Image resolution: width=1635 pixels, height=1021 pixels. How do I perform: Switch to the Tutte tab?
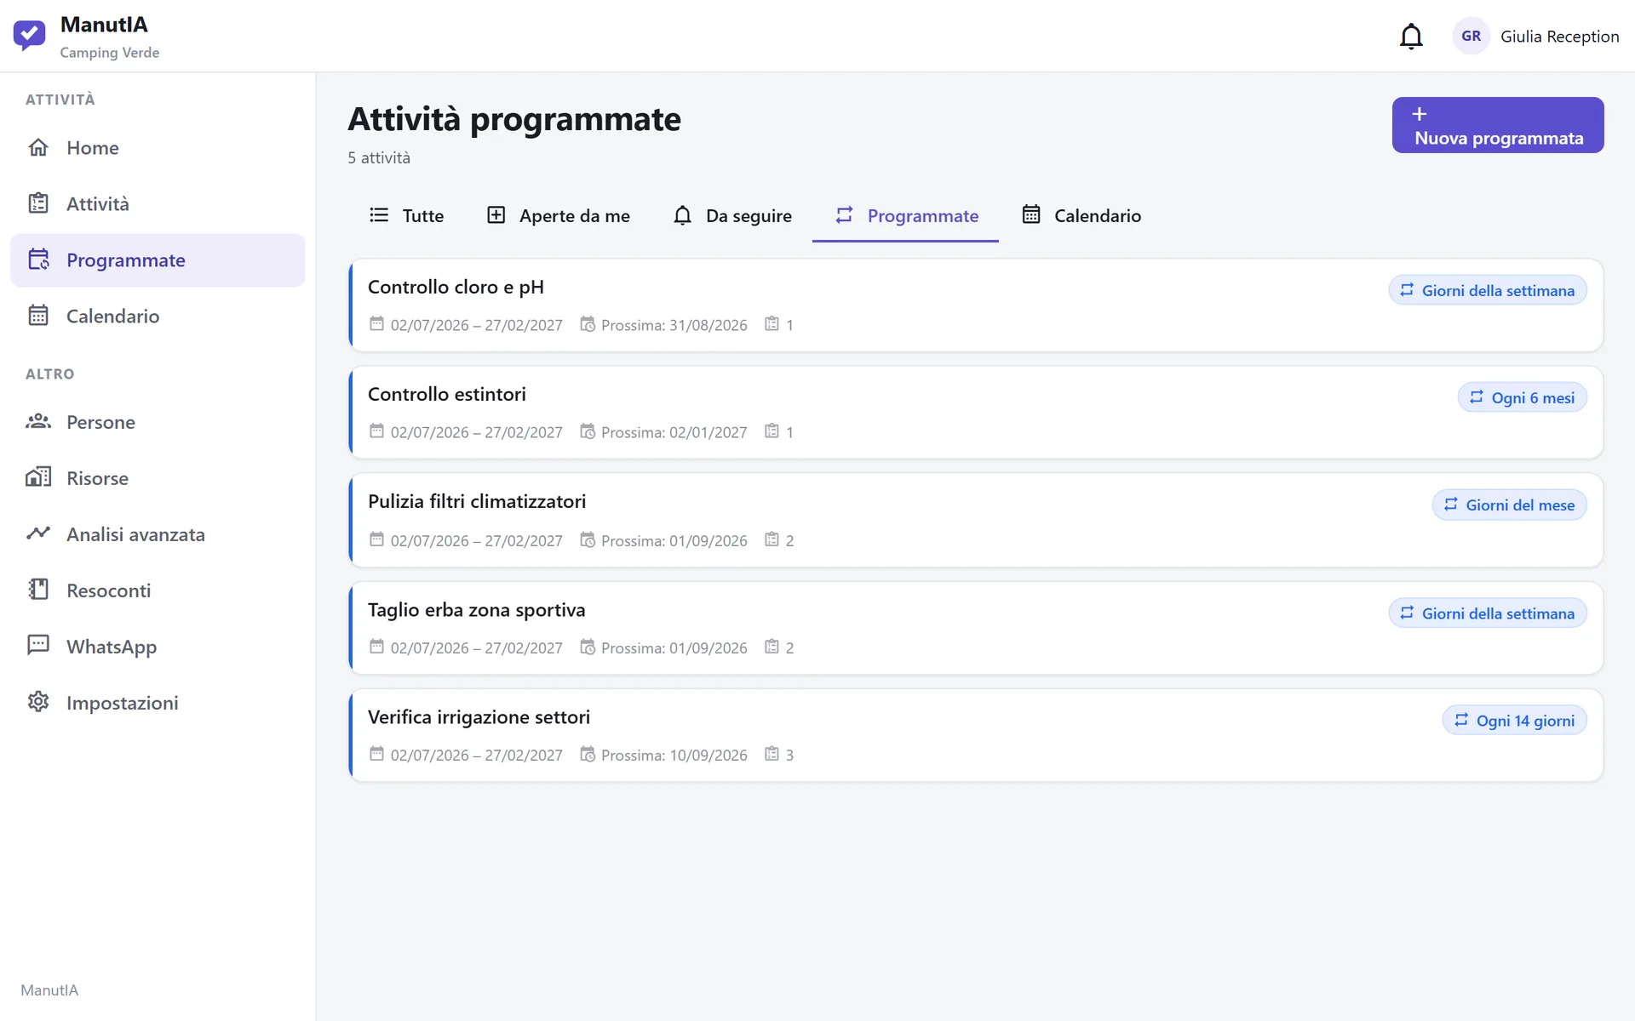[406, 216]
